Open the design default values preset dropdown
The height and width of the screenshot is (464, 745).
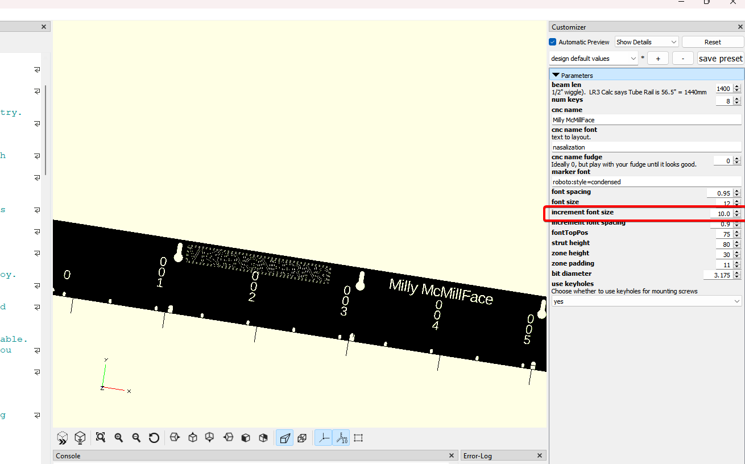click(593, 58)
